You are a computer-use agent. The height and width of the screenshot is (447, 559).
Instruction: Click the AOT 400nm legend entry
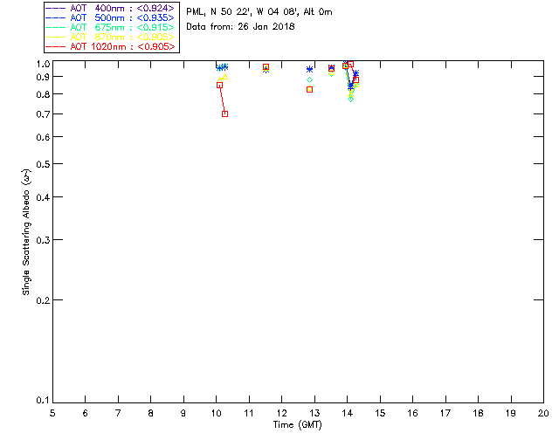click(110, 8)
